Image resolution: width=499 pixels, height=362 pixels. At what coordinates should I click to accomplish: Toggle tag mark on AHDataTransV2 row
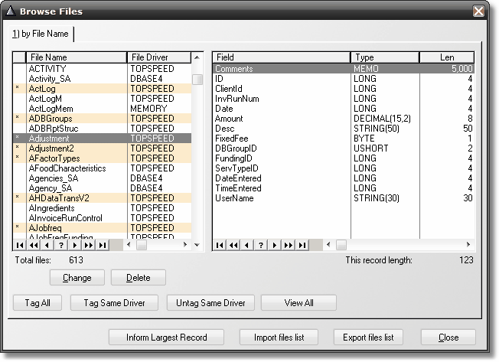(18, 197)
